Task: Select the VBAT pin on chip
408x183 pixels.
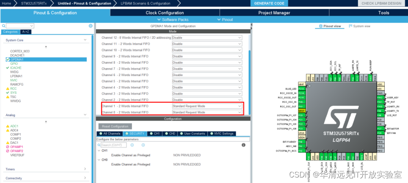Action: coord(301,84)
